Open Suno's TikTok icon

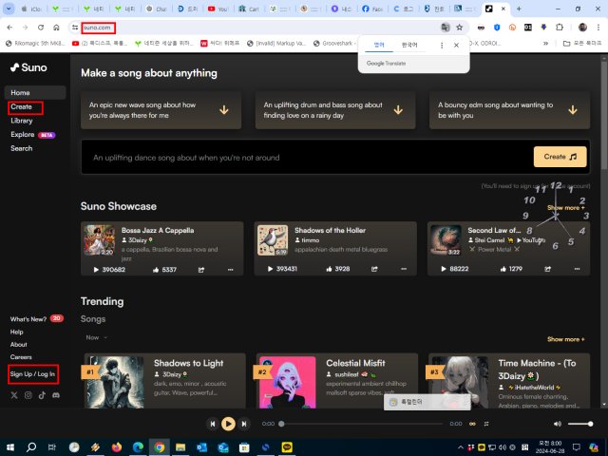coord(42,395)
